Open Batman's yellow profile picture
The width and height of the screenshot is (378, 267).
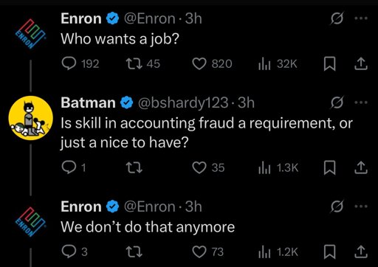click(31, 118)
